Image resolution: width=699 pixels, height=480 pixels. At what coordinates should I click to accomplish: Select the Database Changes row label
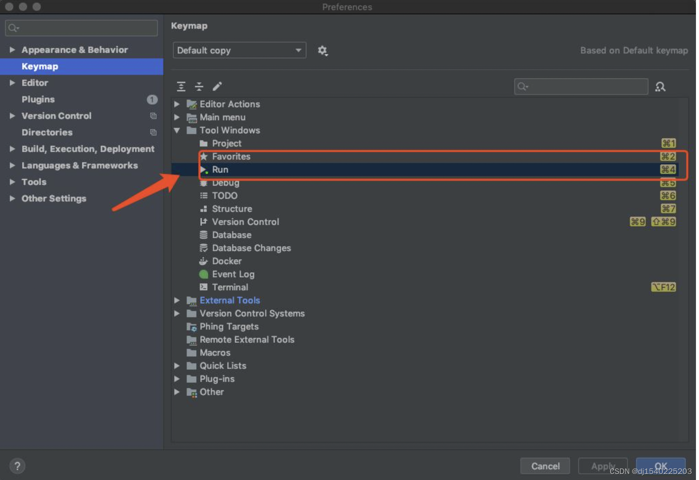click(x=252, y=248)
